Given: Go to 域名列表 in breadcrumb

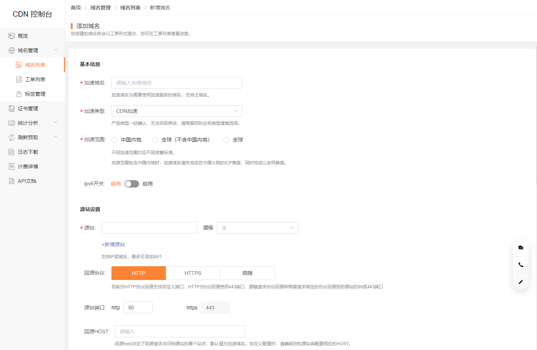Looking at the screenshot, I should pos(130,8).
